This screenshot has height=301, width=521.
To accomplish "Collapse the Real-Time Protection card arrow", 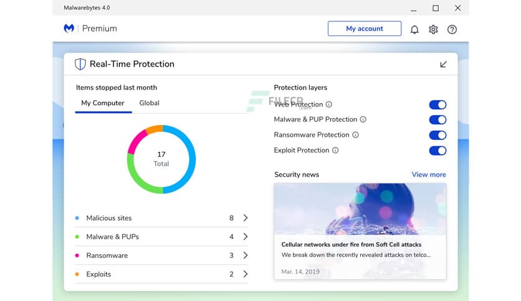I will click(443, 64).
